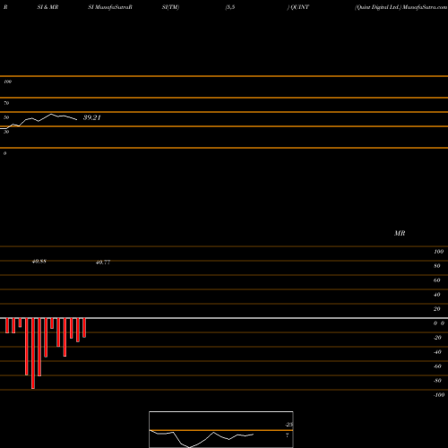Click the white RSI line end point
Screen dimensions: 448x448
pos(77,120)
